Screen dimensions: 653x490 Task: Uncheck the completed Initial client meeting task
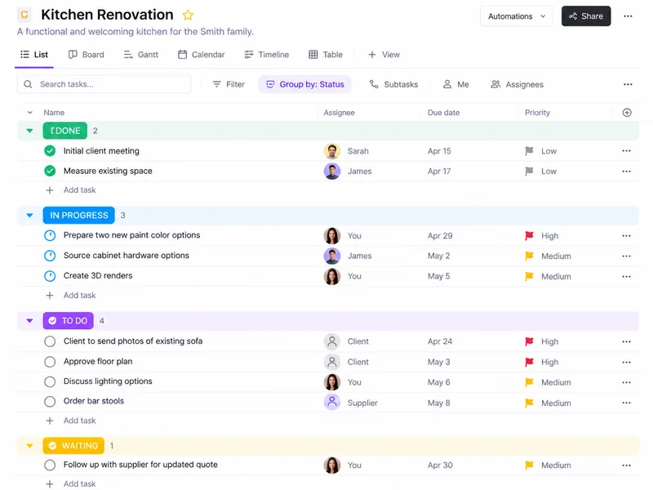click(x=50, y=151)
